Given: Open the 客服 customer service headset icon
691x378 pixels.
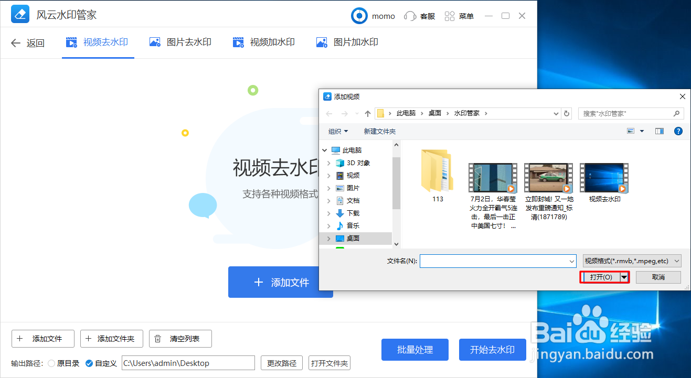Looking at the screenshot, I should point(410,16).
